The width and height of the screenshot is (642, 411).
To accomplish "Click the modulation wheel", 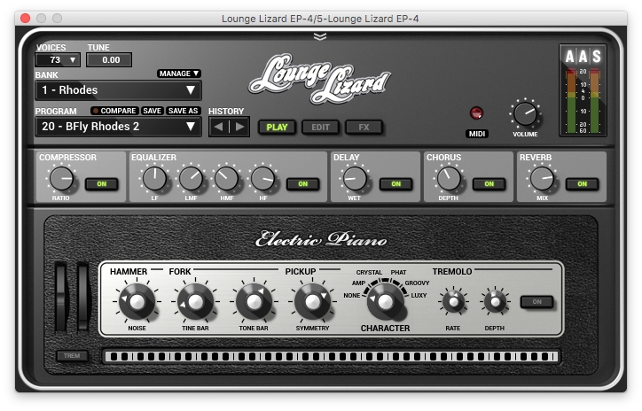I will click(x=83, y=296).
